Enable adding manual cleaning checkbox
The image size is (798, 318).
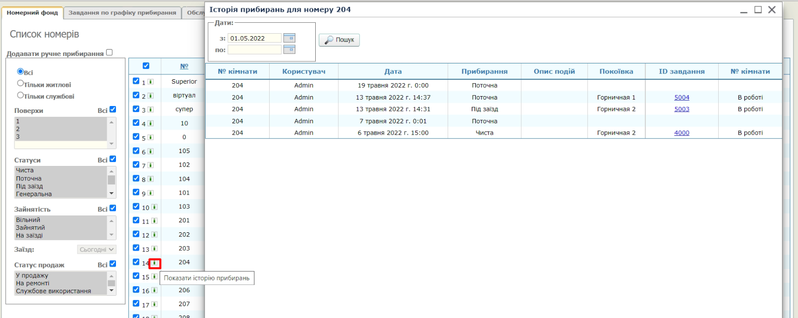coord(110,53)
